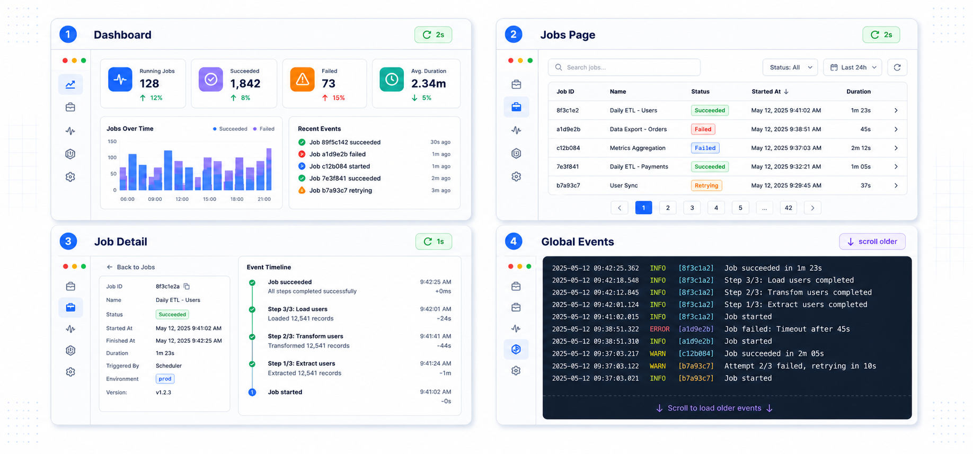The width and height of the screenshot is (973, 454).
Task: Click the scroll older button
Action: click(872, 242)
